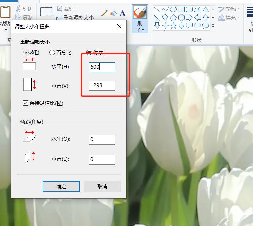This screenshot has width=253, height=226.
Task: Select the six-point star shape
Action: pyautogui.click(x=181, y=26)
